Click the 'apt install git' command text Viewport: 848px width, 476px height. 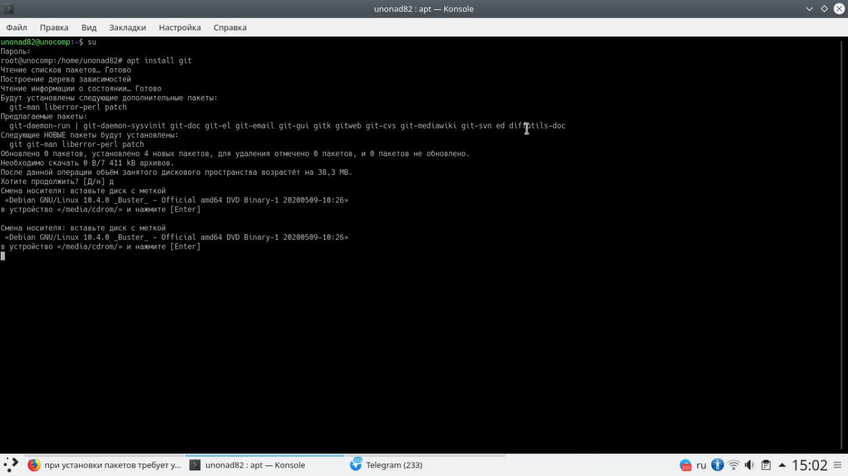[x=159, y=60]
